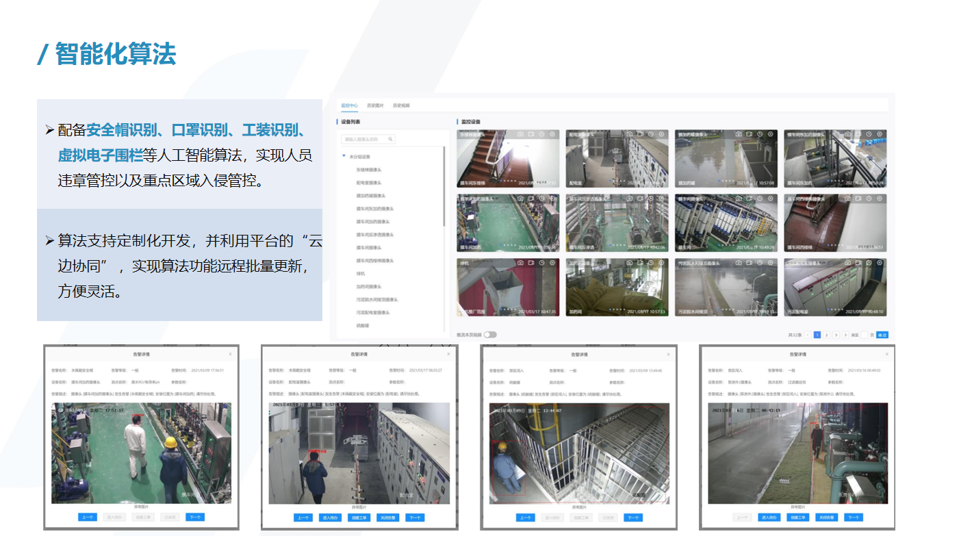This screenshot has width=959, height=536.
Task: Open history clock on 膜加药罐 camera tile
Action: point(760,134)
